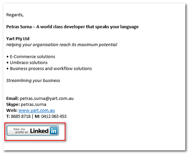
Task: Click the 'Streamlining your business' line
Action: click(33, 80)
